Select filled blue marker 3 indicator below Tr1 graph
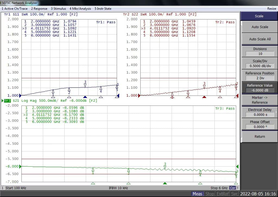 (x=85, y=97)
